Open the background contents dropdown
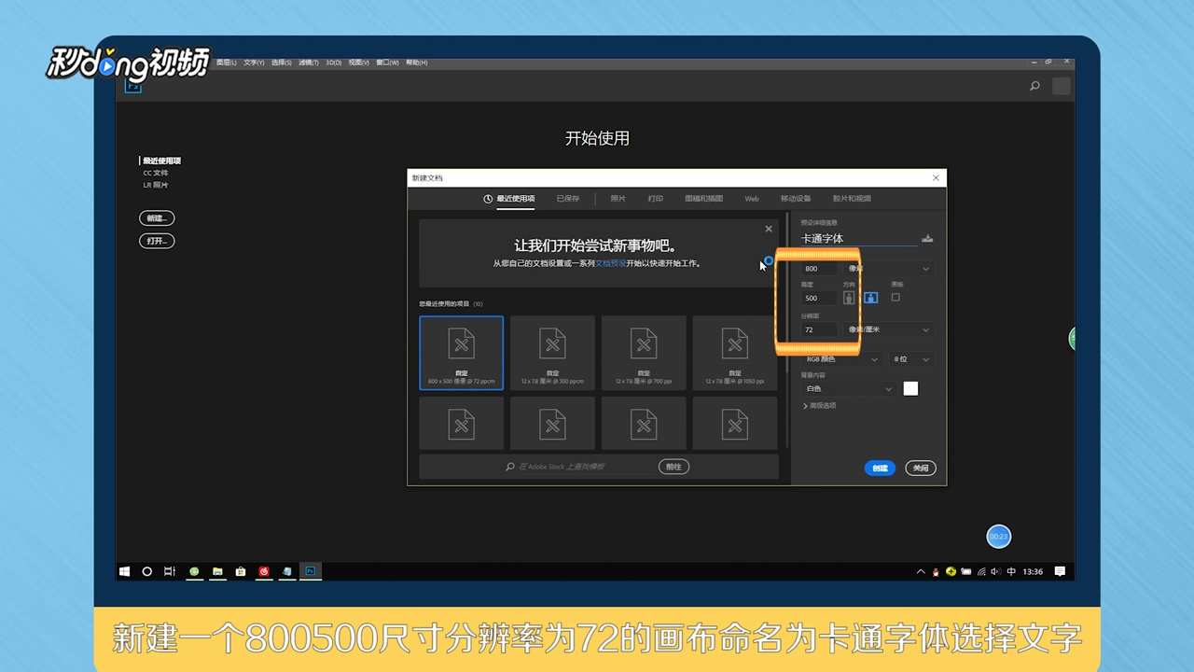Viewport: 1194px width, 672px height. point(848,388)
